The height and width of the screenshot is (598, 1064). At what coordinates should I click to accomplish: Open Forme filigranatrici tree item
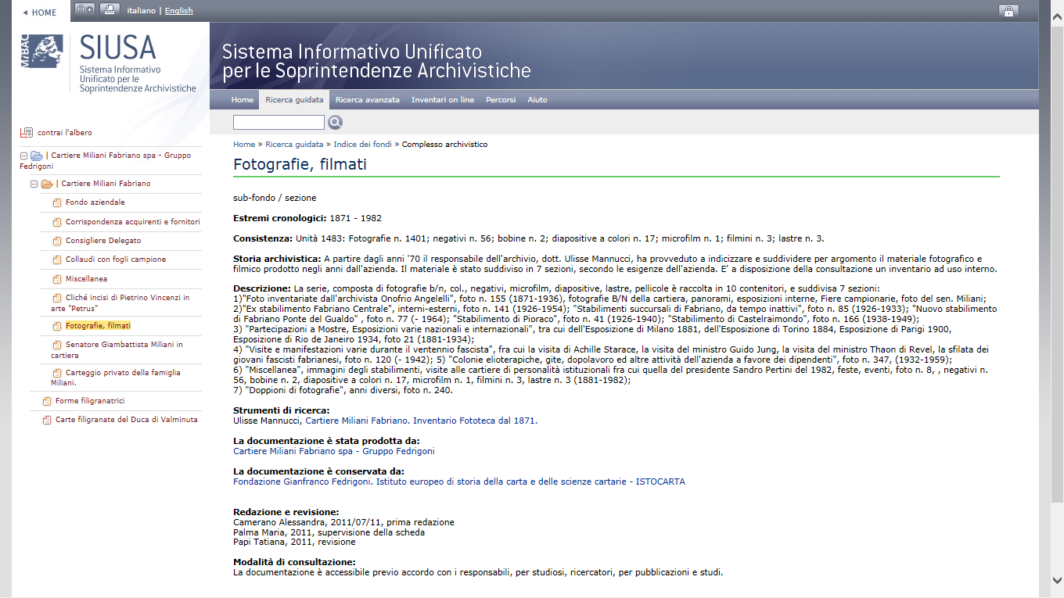pyautogui.click(x=90, y=401)
